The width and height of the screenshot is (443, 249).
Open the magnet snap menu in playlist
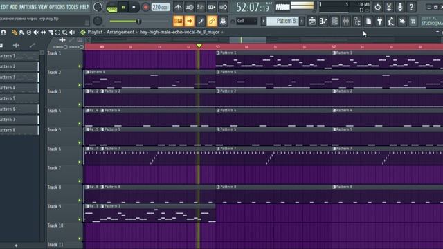[3, 33]
